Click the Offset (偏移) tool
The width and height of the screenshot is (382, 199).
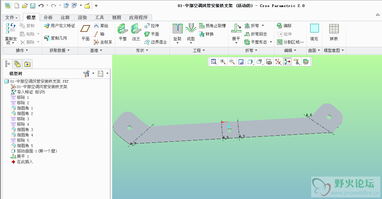[284, 26]
